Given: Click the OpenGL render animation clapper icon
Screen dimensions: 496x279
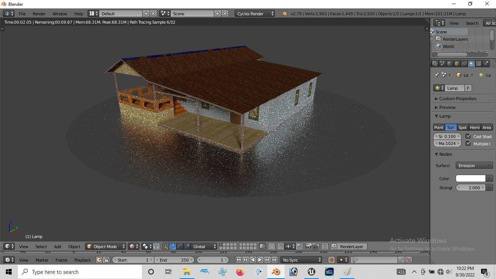Looking at the screenshot, I should tap(316, 246).
